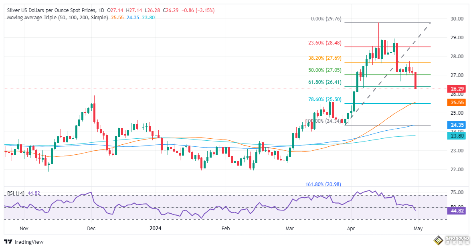This screenshot has width=473, height=249.
Task: Click the 2024 label on the time axis
Action: [155, 228]
